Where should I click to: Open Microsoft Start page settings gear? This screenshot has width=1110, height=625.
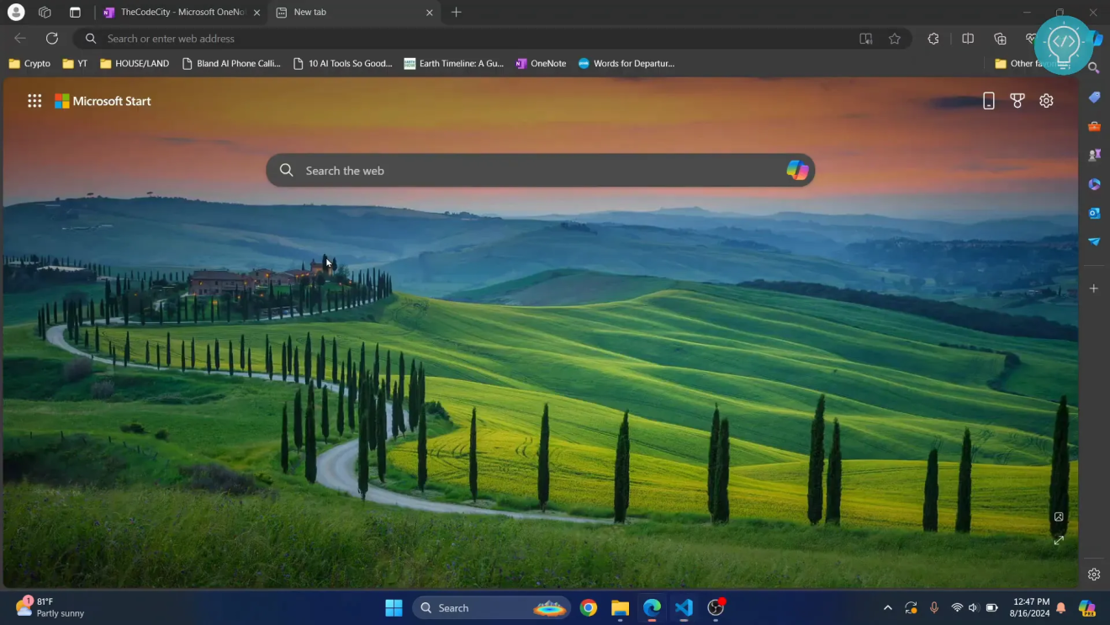(1046, 100)
